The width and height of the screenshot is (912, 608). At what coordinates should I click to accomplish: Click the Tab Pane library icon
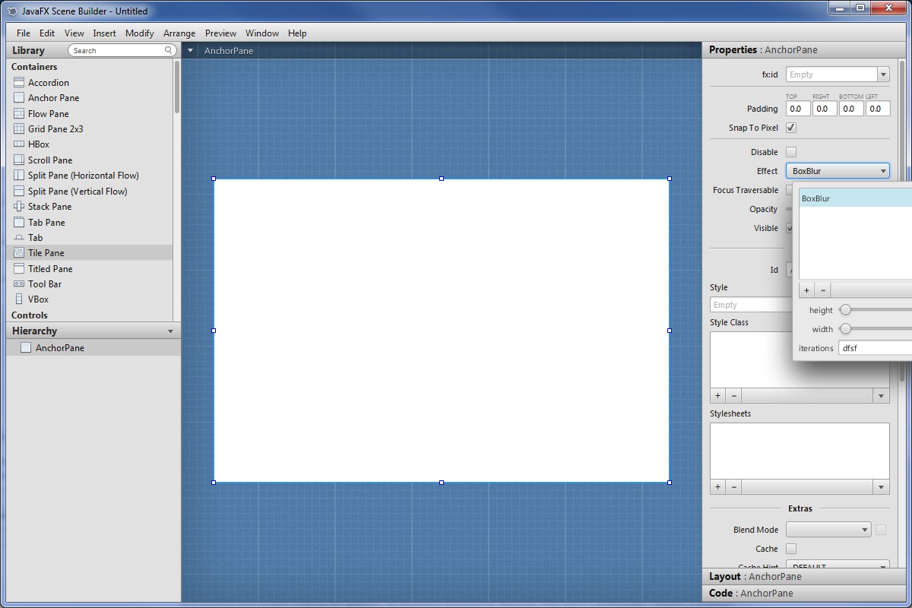[19, 223]
